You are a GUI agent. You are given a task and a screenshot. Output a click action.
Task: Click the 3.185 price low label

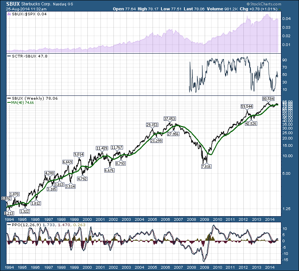52,189
